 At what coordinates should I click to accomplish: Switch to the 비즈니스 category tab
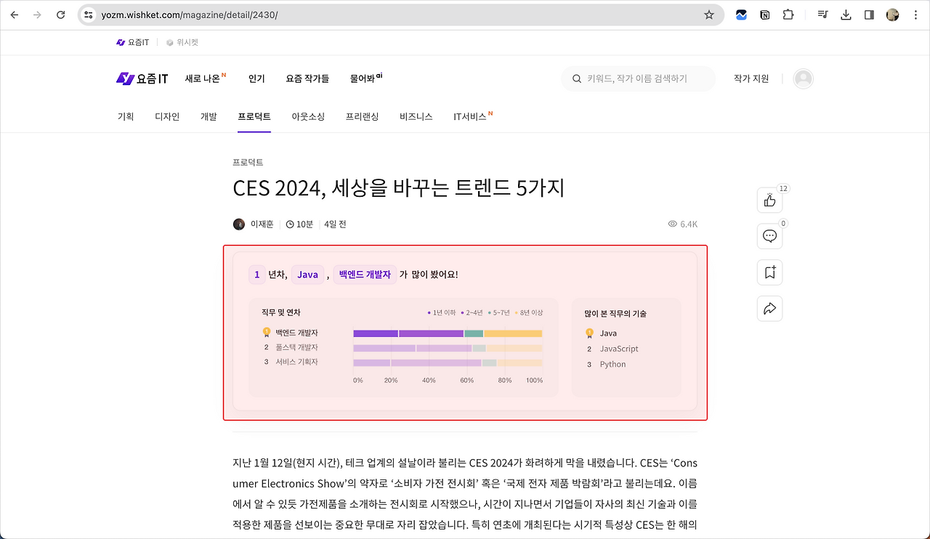point(416,116)
